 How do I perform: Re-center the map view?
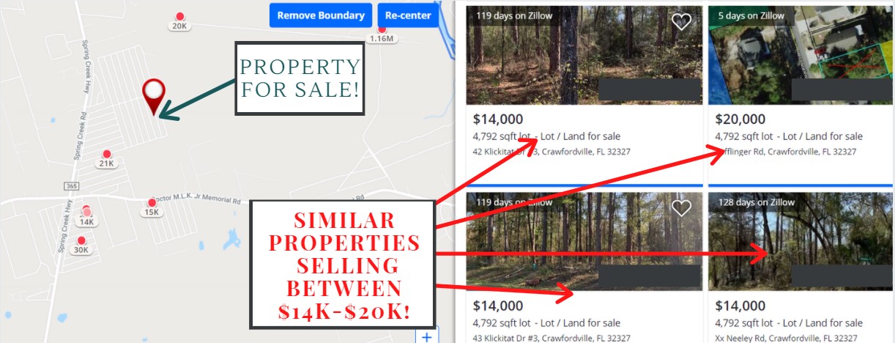(x=408, y=15)
